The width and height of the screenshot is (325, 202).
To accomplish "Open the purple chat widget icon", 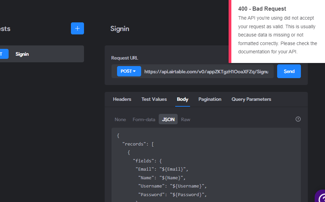I will click(320, 196).
